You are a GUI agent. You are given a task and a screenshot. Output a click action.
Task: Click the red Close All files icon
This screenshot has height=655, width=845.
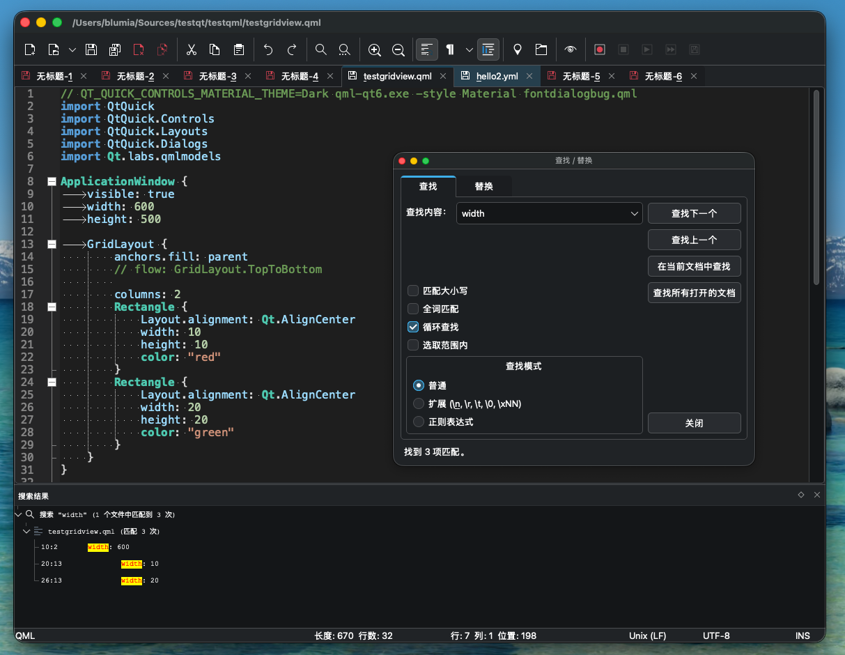tap(162, 49)
